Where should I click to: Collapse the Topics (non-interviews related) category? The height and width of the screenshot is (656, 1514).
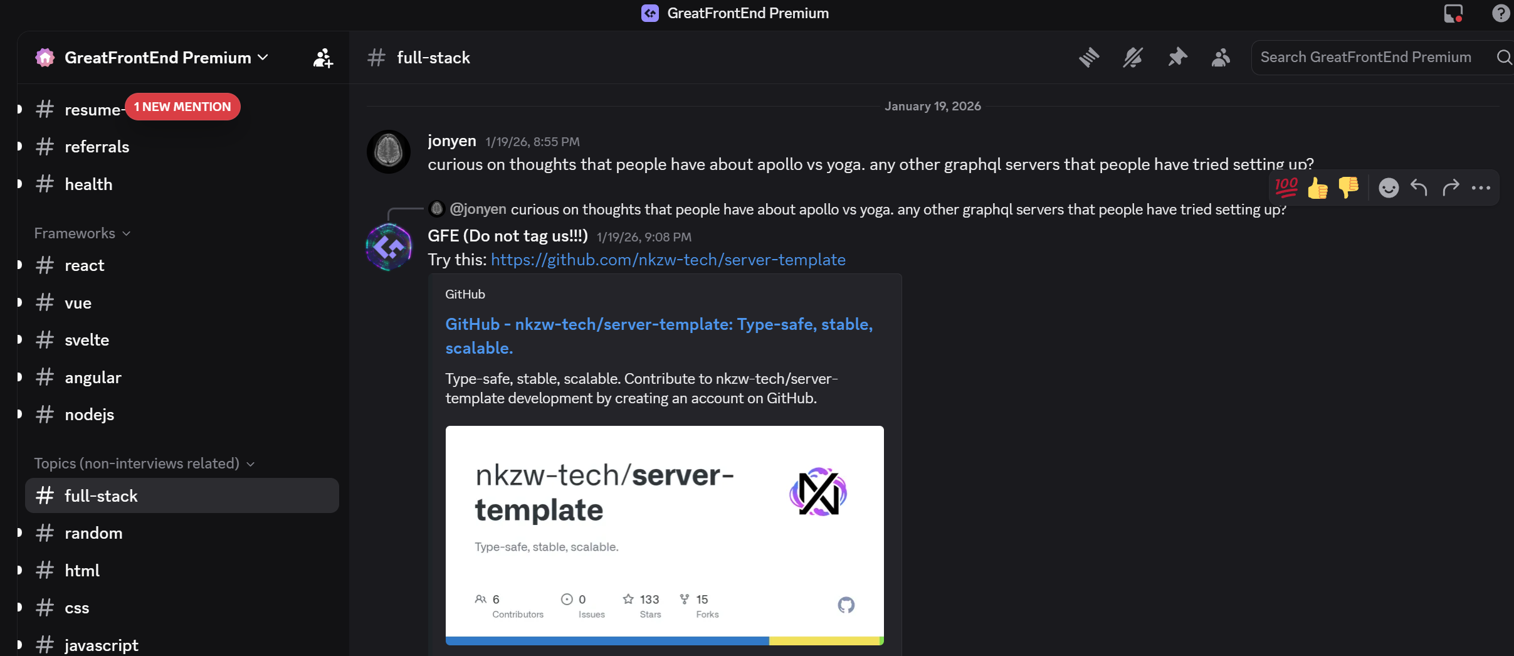(x=143, y=463)
